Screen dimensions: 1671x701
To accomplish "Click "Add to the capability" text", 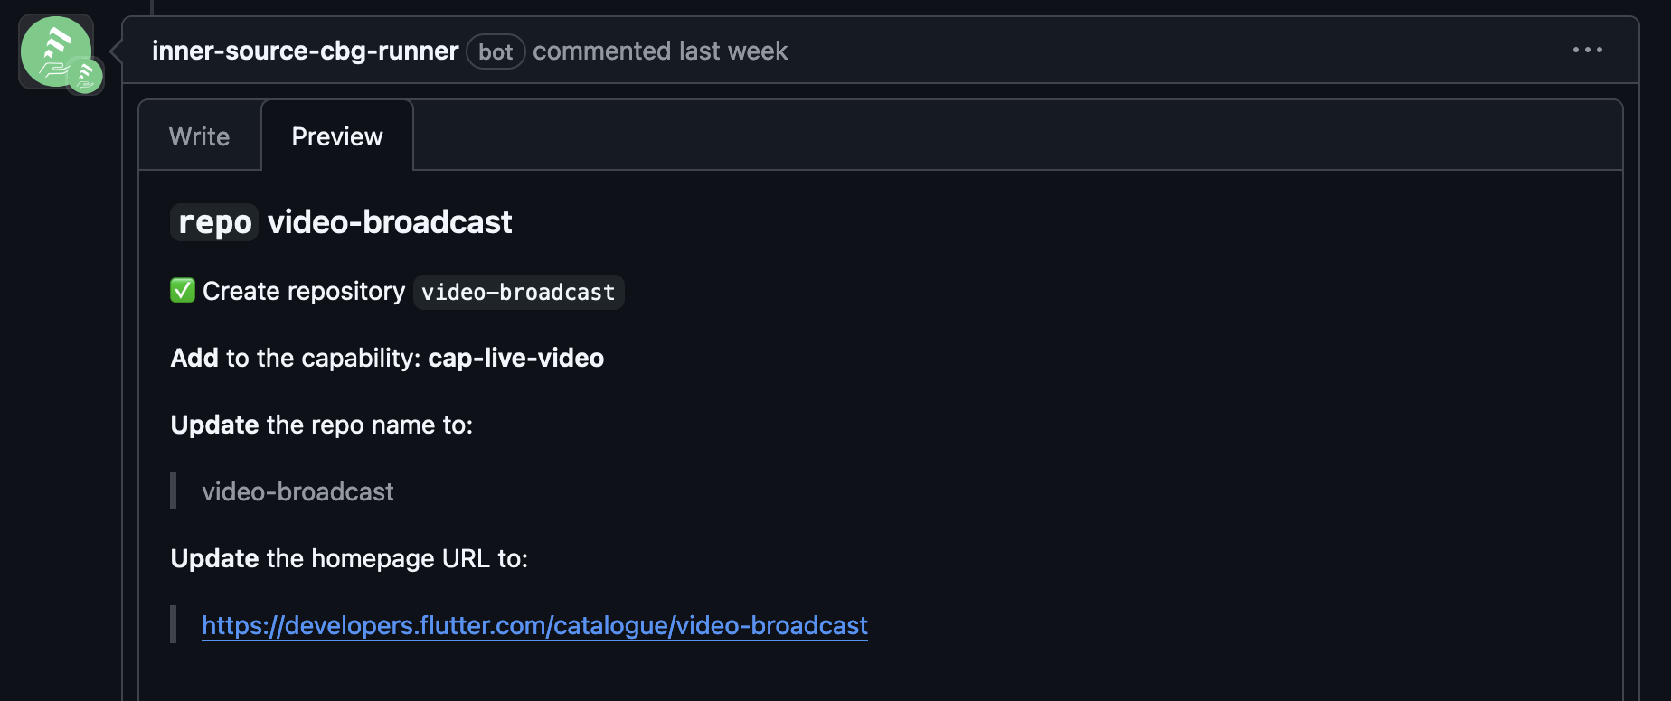I will (x=295, y=358).
